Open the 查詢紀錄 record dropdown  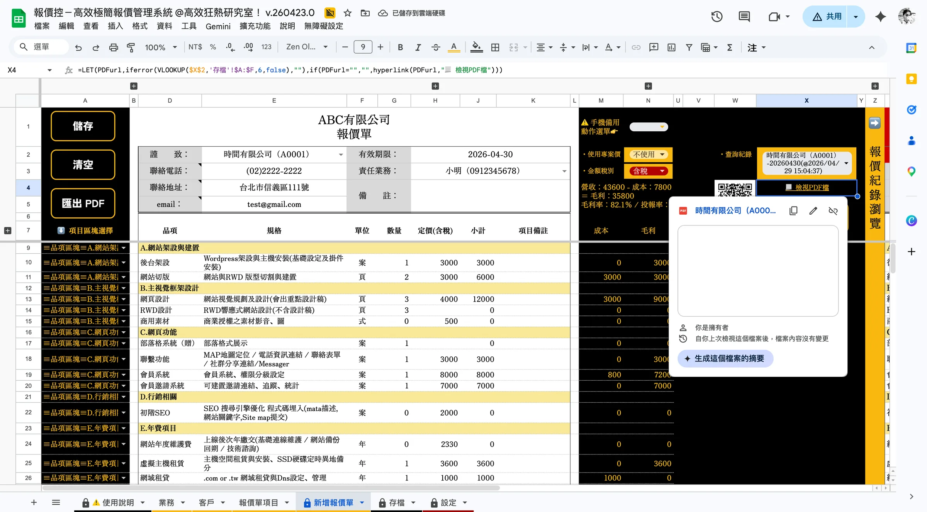pyautogui.click(x=806, y=163)
